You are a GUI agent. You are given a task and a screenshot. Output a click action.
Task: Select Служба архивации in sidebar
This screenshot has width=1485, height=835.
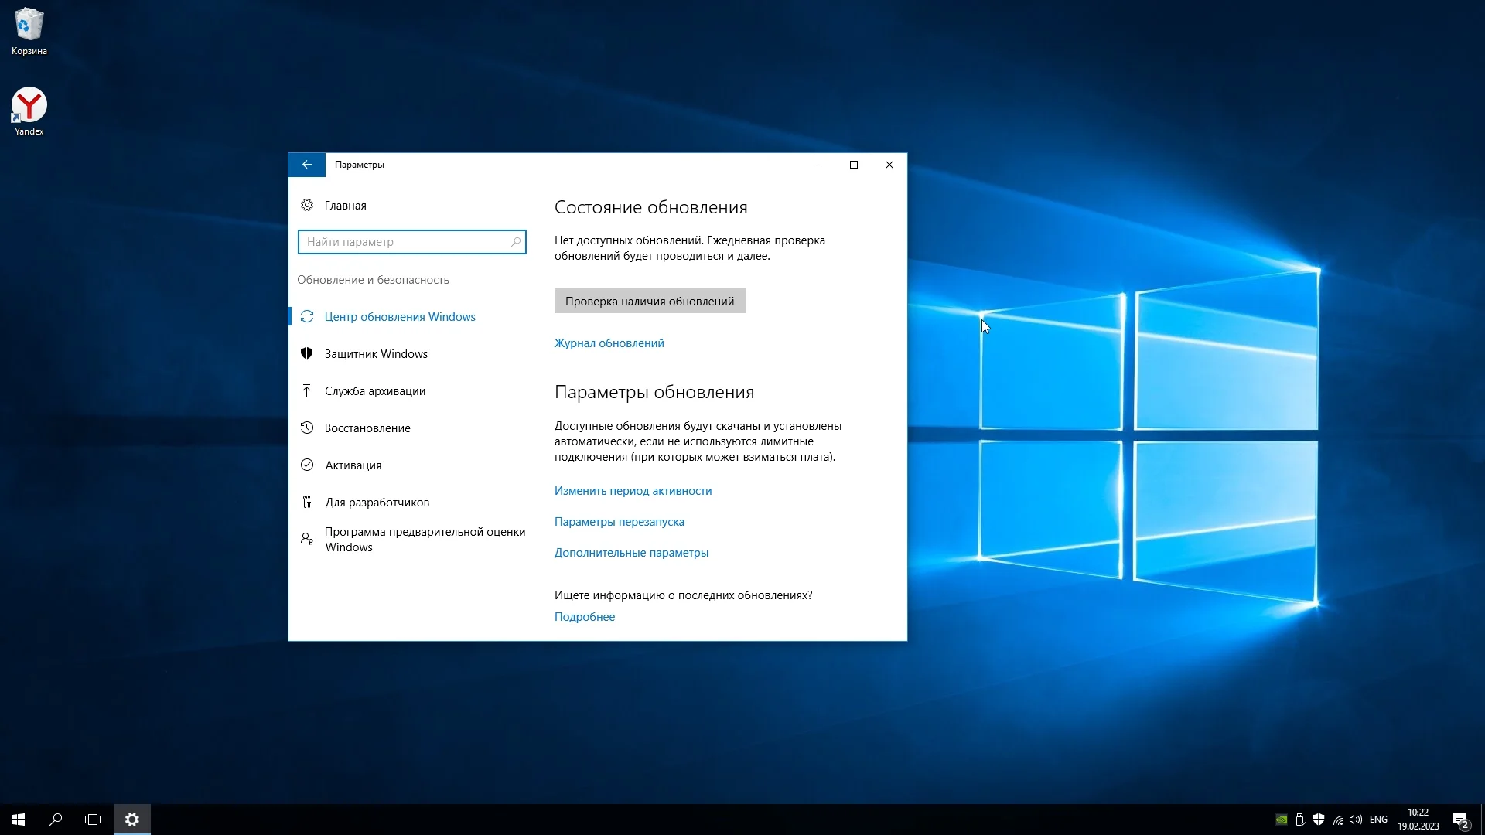[x=374, y=391]
